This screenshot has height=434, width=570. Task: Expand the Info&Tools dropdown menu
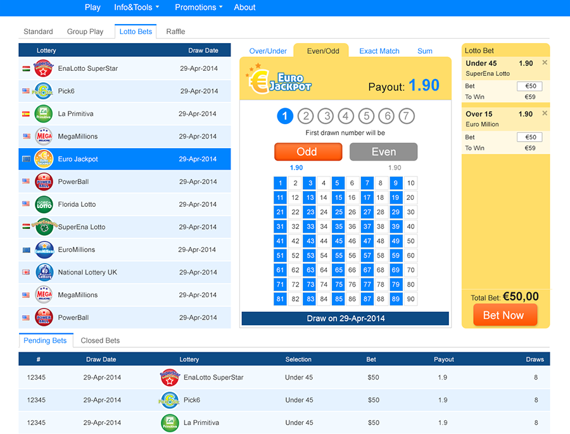coord(136,8)
